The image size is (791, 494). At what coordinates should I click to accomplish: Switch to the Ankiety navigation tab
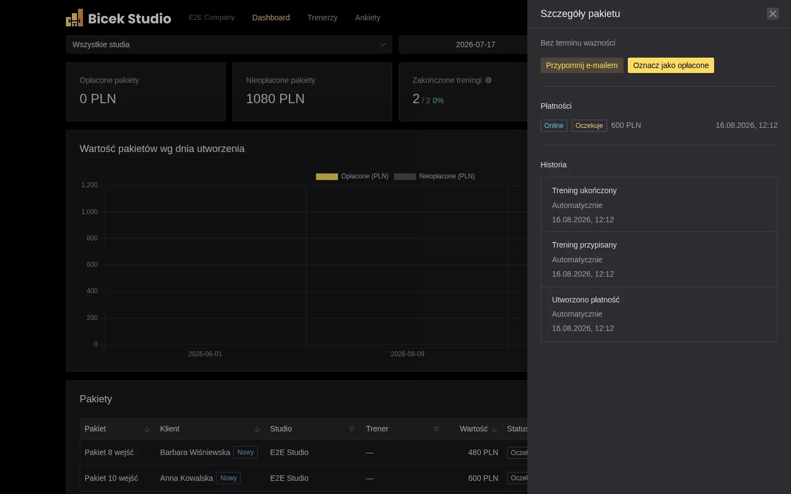(367, 18)
